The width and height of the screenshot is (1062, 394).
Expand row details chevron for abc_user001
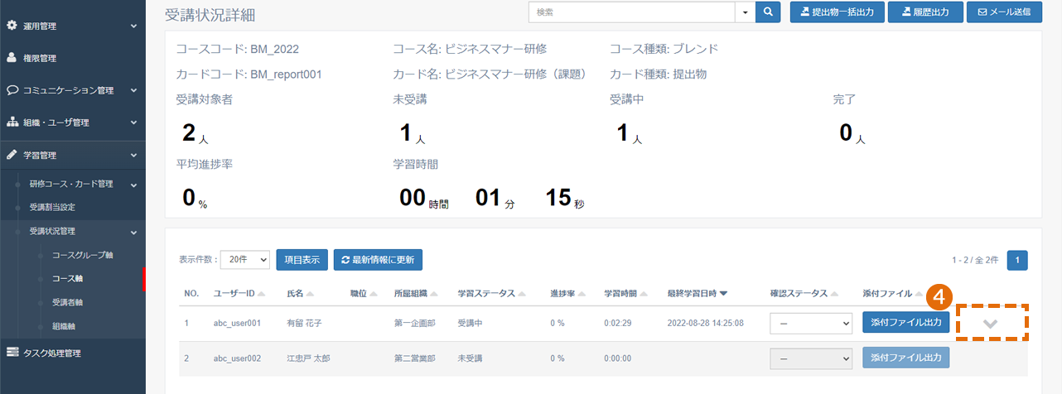[x=991, y=324]
